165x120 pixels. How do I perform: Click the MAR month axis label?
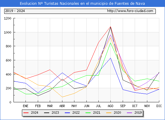[x=50, y=106]
